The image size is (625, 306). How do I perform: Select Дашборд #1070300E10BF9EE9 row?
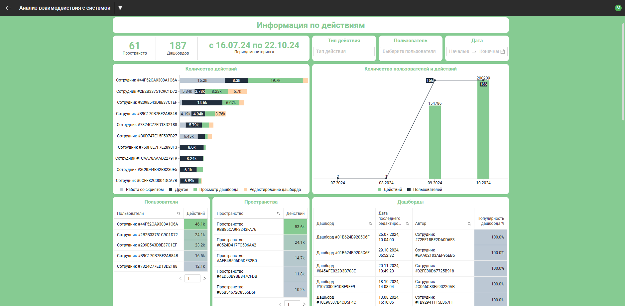[410, 284]
